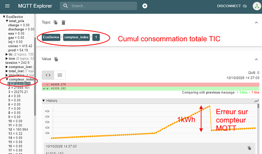
Task: Select tree item conso = 415.42
Action: pos(20,46)
